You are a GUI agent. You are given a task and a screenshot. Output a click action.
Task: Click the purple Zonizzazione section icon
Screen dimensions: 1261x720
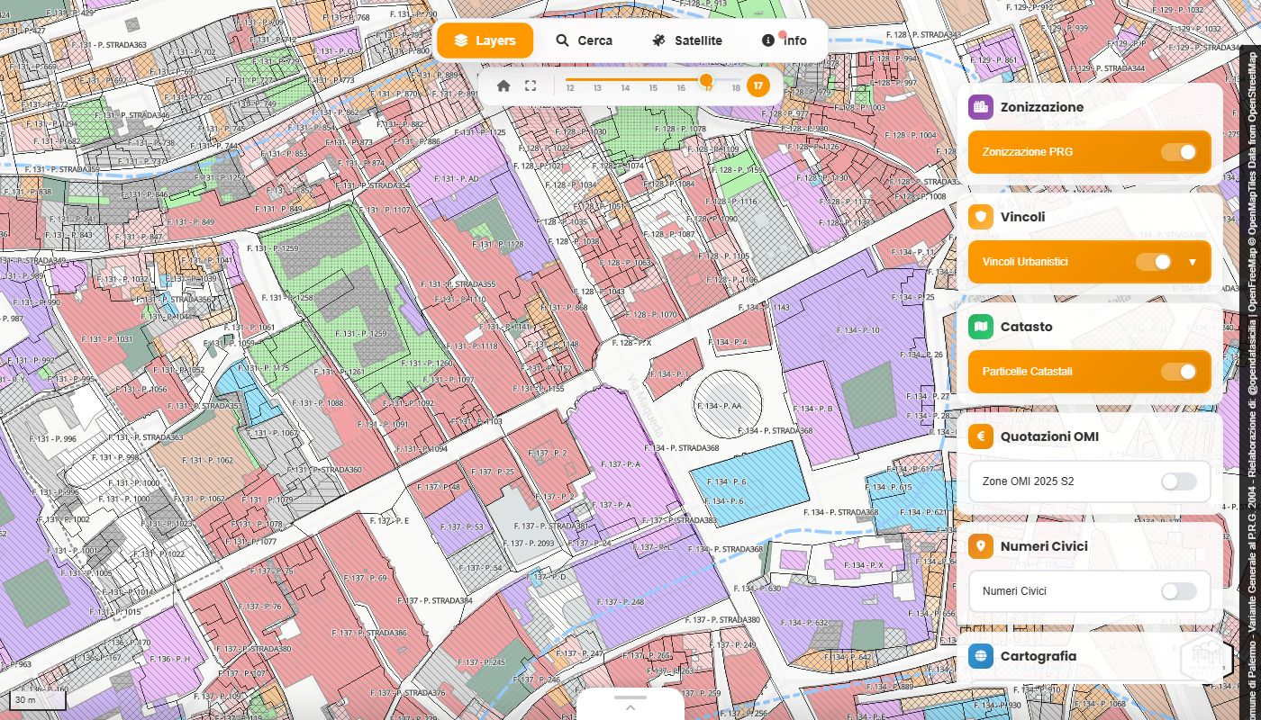[x=981, y=107]
